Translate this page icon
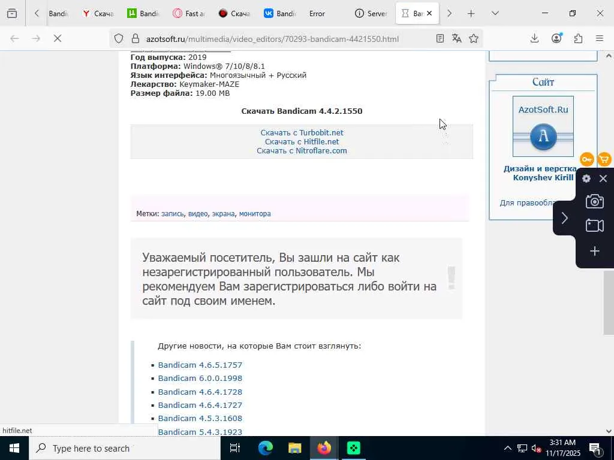 456,38
